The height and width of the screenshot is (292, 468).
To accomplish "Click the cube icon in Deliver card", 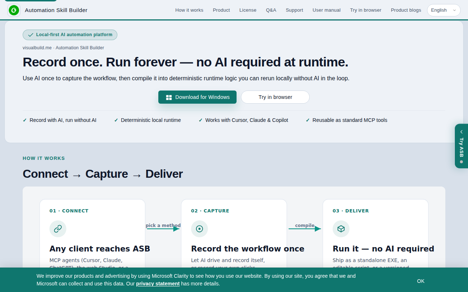I will click(x=341, y=229).
